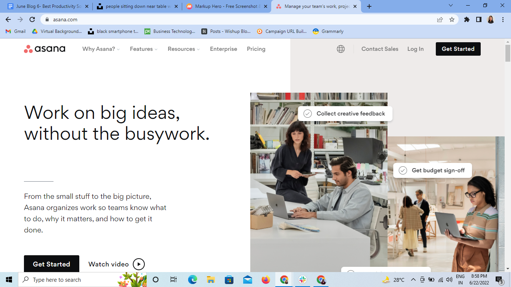Bookmark this tab with the star icon

click(452, 19)
